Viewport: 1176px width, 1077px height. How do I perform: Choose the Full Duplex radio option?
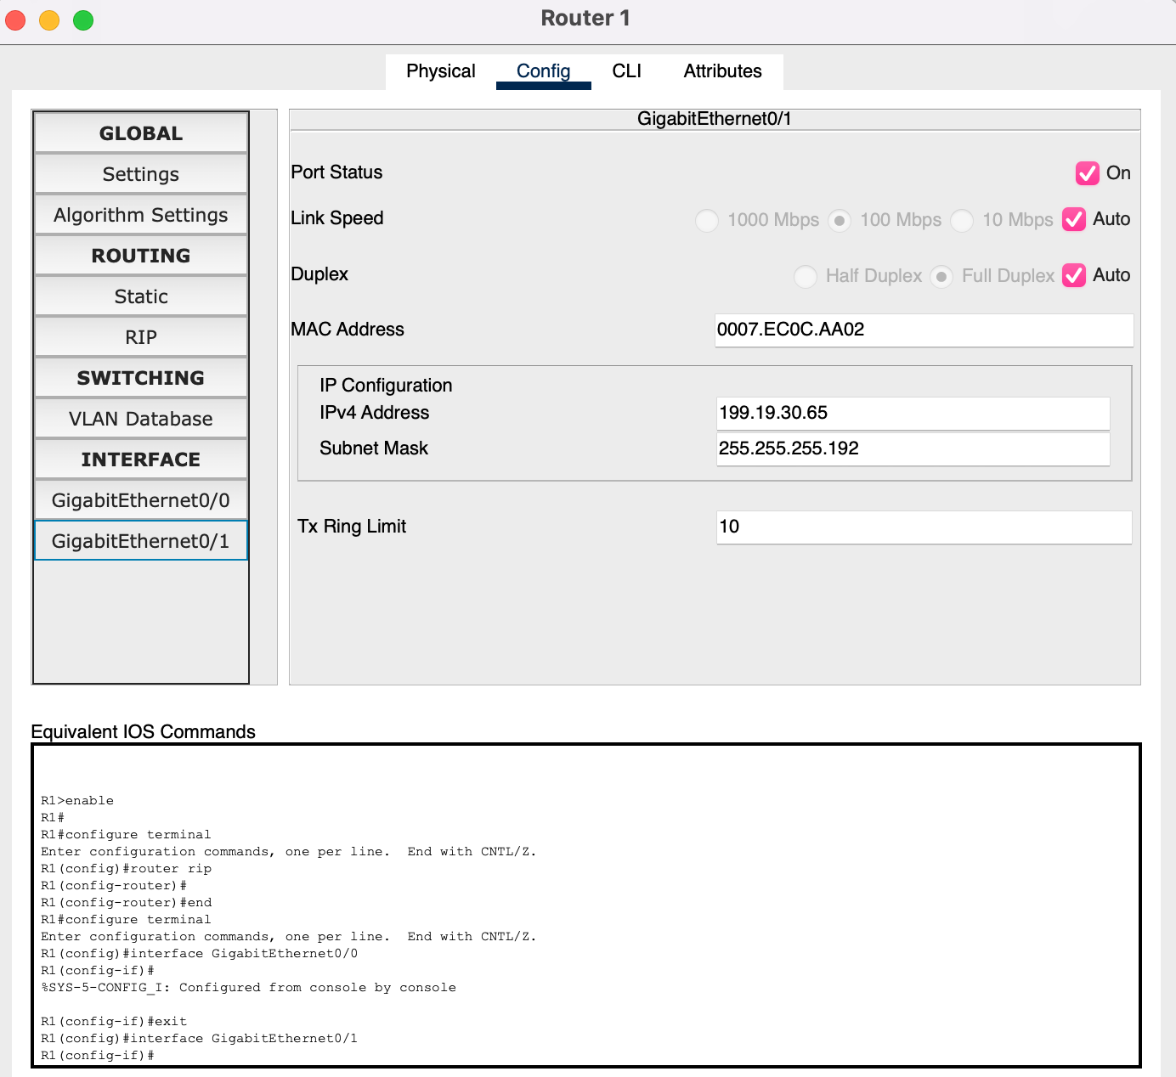[x=941, y=277]
